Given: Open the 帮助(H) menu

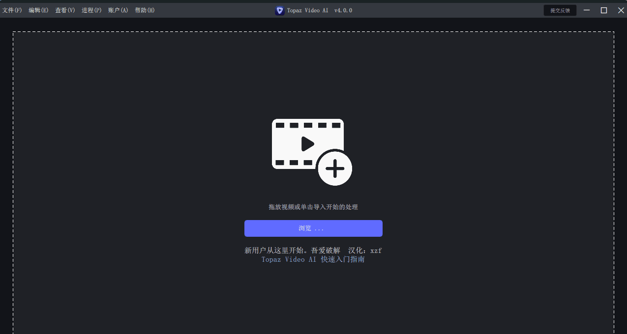Looking at the screenshot, I should tap(145, 10).
